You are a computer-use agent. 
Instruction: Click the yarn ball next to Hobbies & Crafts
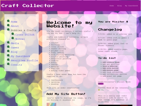pyautogui.click(x=9, y=30)
